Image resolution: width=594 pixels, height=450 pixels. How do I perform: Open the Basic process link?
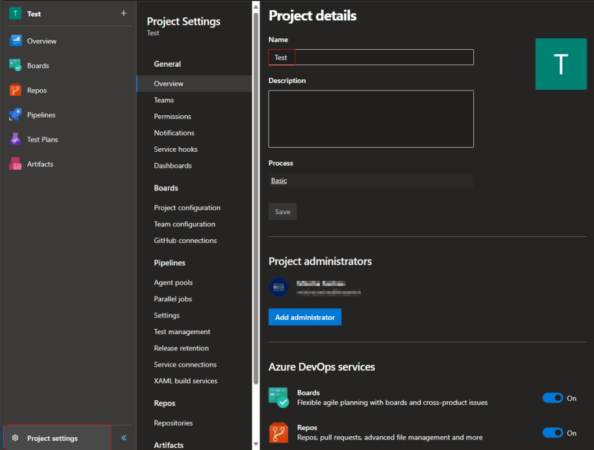(x=279, y=181)
